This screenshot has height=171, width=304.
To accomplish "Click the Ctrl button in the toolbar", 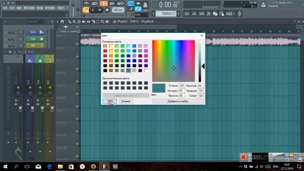I will point(187,14).
